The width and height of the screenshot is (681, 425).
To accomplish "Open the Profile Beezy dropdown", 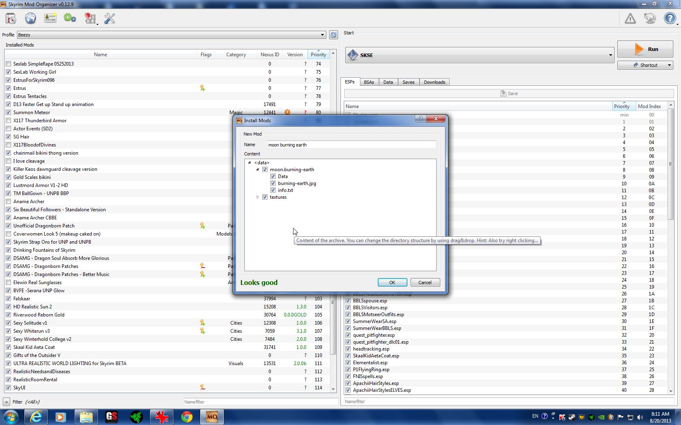I will pos(171,35).
